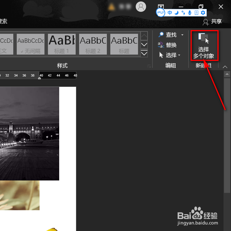The height and width of the screenshot is (231, 231).
Task: Click the Replace (替换) command
Action: 167,45
